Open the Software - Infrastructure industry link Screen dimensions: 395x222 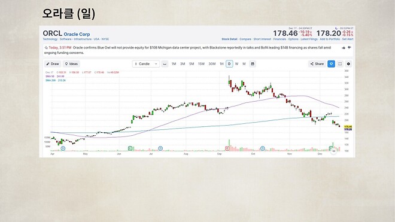(75, 39)
